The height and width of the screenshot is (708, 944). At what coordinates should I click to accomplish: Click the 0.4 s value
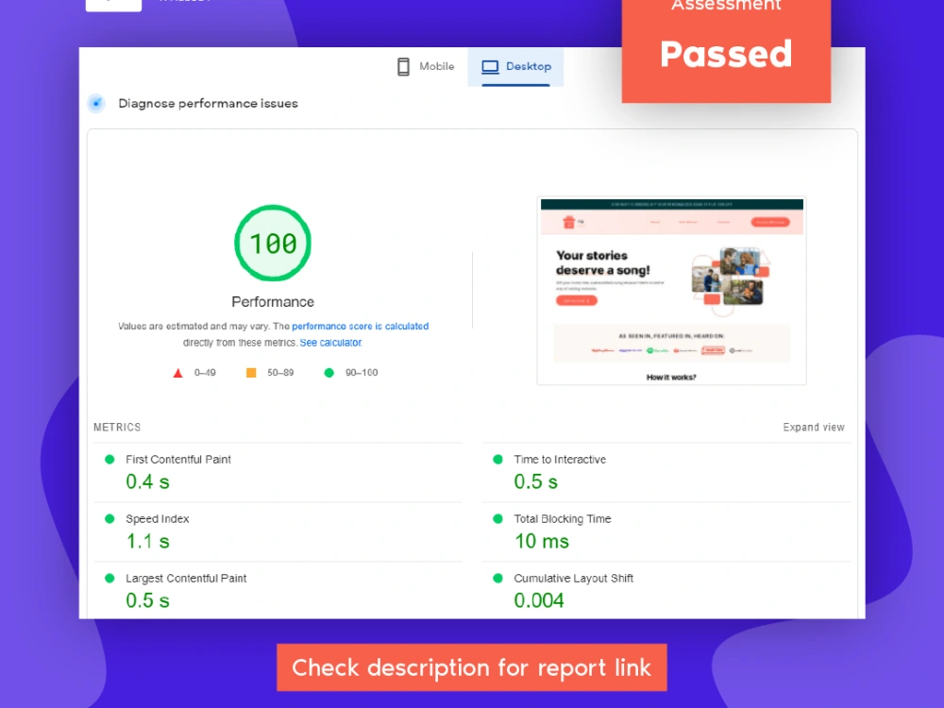pyautogui.click(x=147, y=481)
